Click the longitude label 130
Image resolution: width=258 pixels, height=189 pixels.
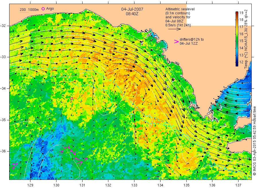[56, 185]
